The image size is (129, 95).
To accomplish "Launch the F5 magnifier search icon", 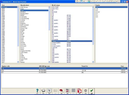I will (61, 91).
